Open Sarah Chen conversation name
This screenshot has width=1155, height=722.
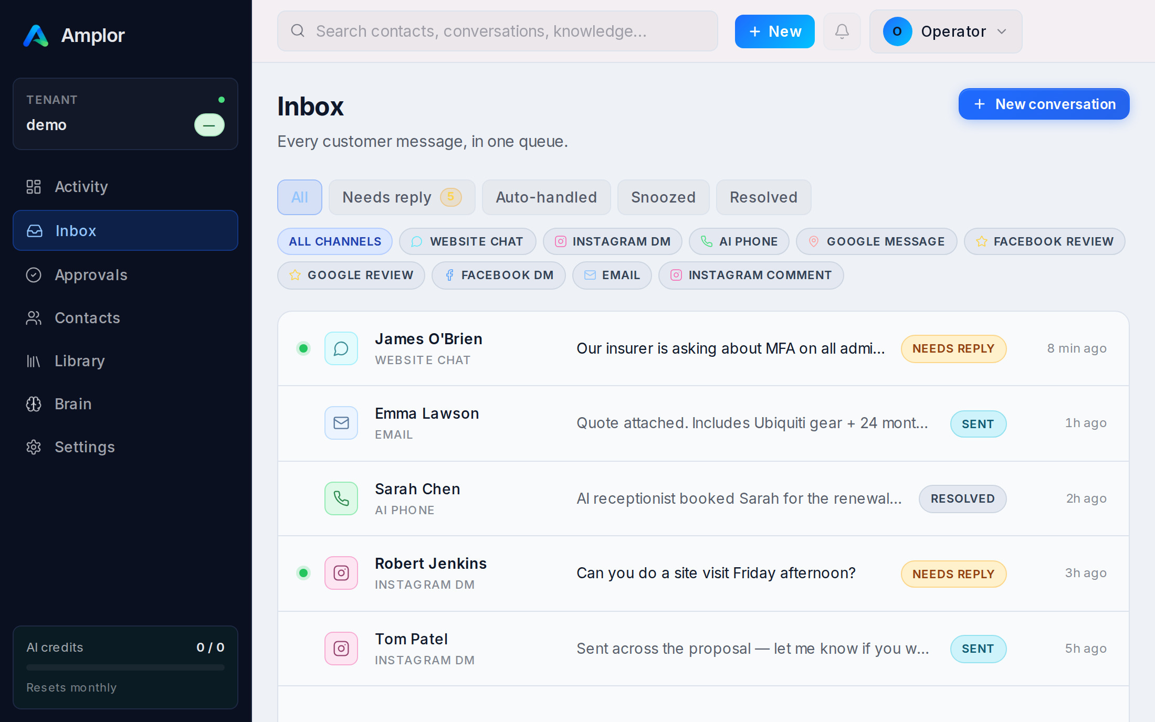(417, 489)
